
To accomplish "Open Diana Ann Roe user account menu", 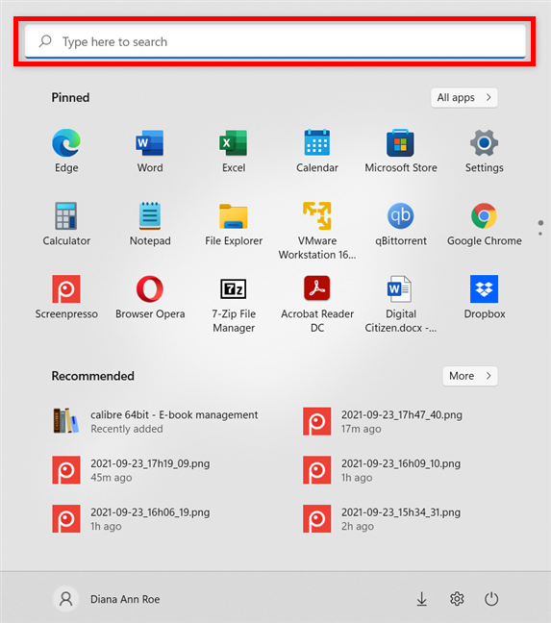I will pos(107,599).
